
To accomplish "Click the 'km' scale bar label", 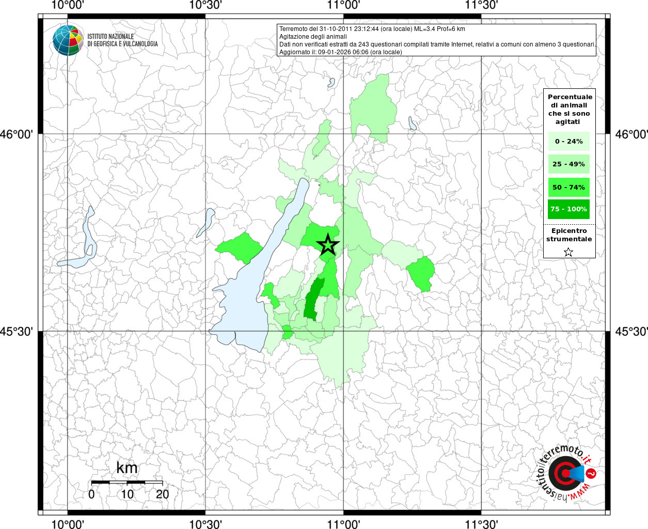I will 127,468.
